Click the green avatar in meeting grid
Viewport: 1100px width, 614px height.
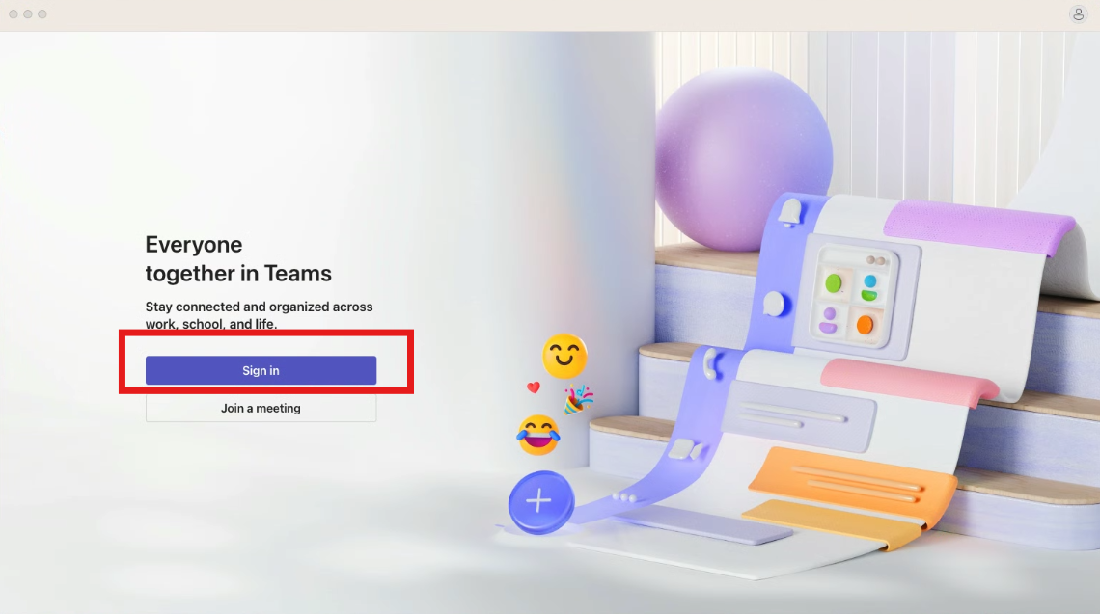pyautogui.click(x=834, y=284)
